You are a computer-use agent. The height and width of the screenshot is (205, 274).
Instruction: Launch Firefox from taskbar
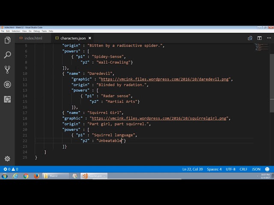(x=36, y=176)
